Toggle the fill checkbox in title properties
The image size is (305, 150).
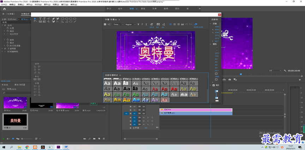click(214, 85)
